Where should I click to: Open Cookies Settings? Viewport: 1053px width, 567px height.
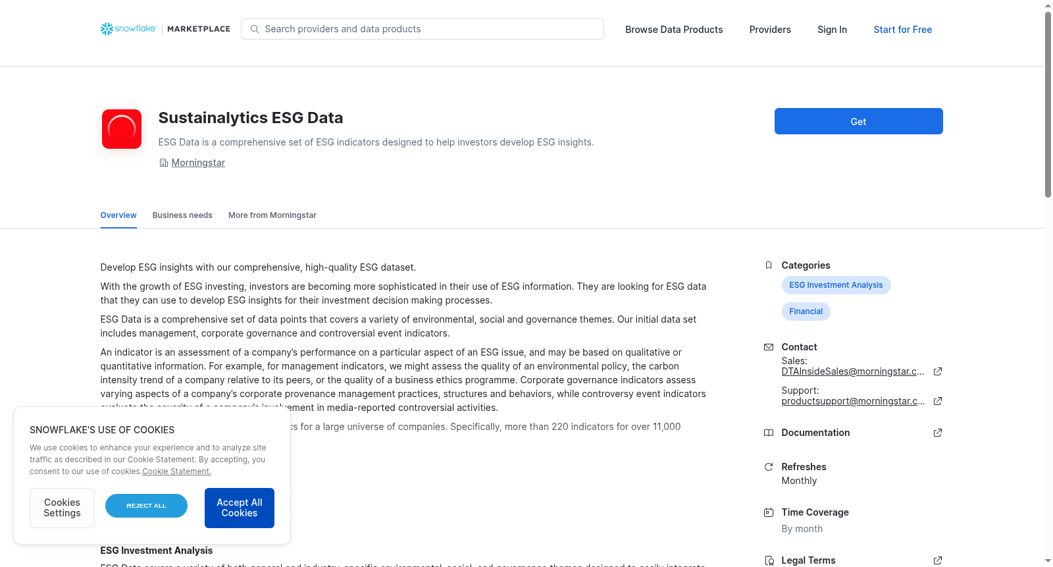(x=62, y=508)
